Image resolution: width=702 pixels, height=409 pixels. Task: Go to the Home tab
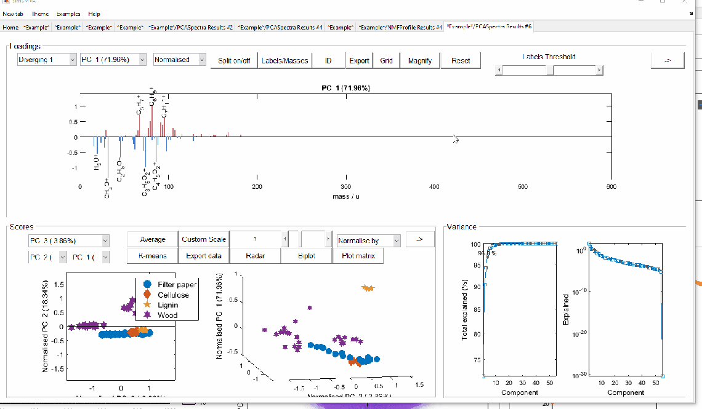(x=10, y=27)
